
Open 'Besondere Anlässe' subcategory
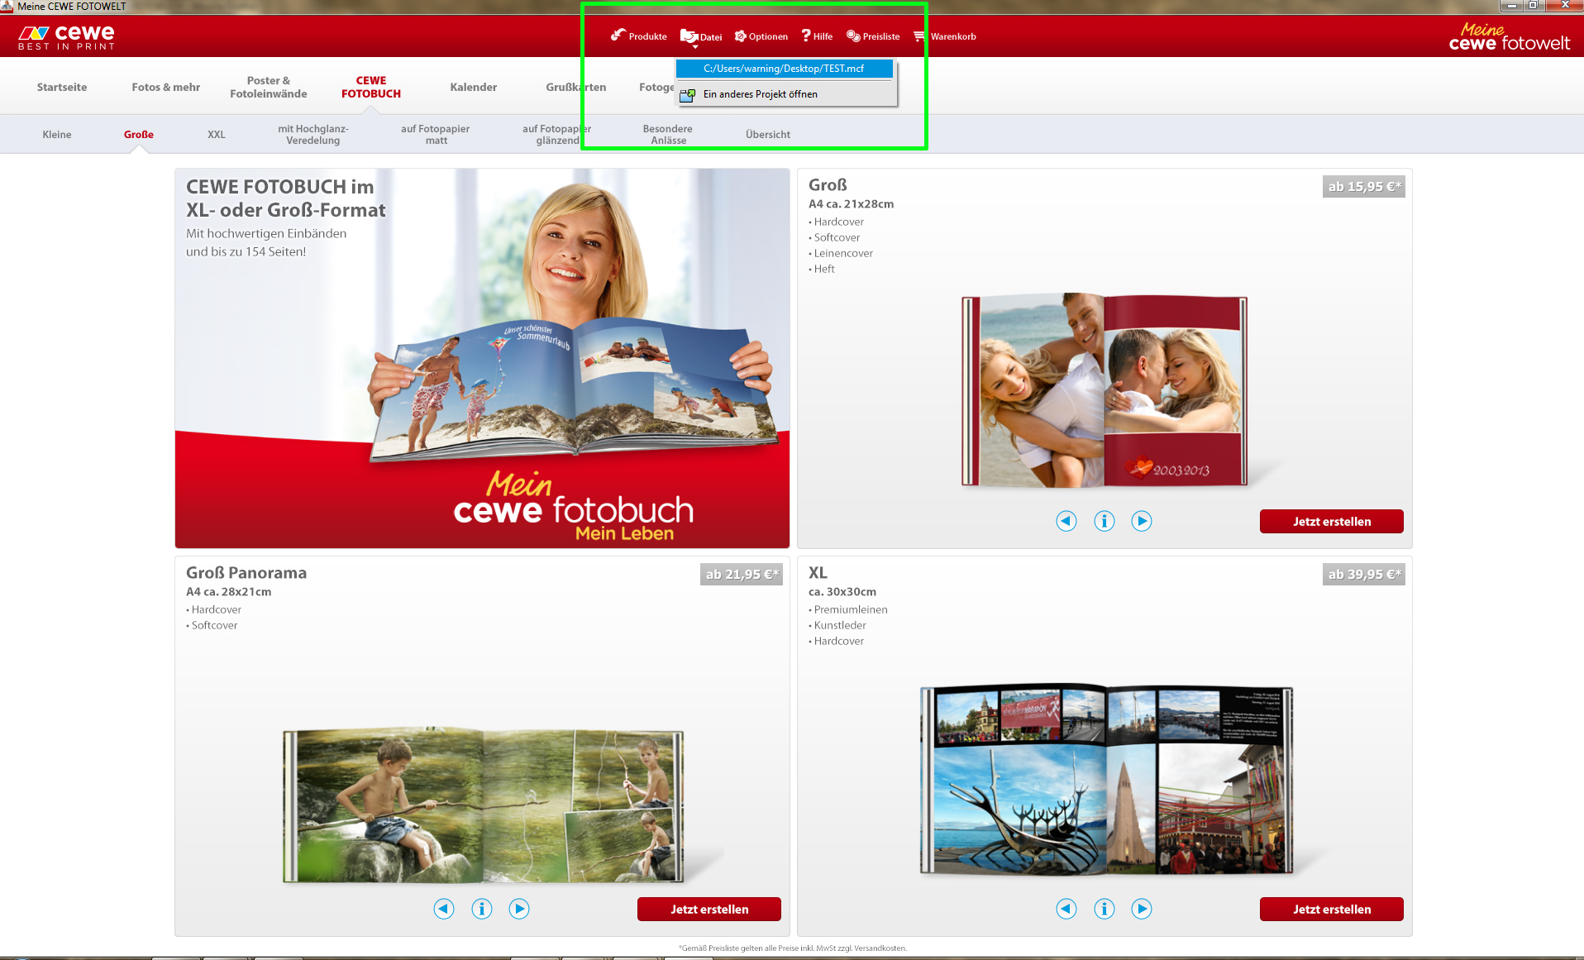pos(668,134)
